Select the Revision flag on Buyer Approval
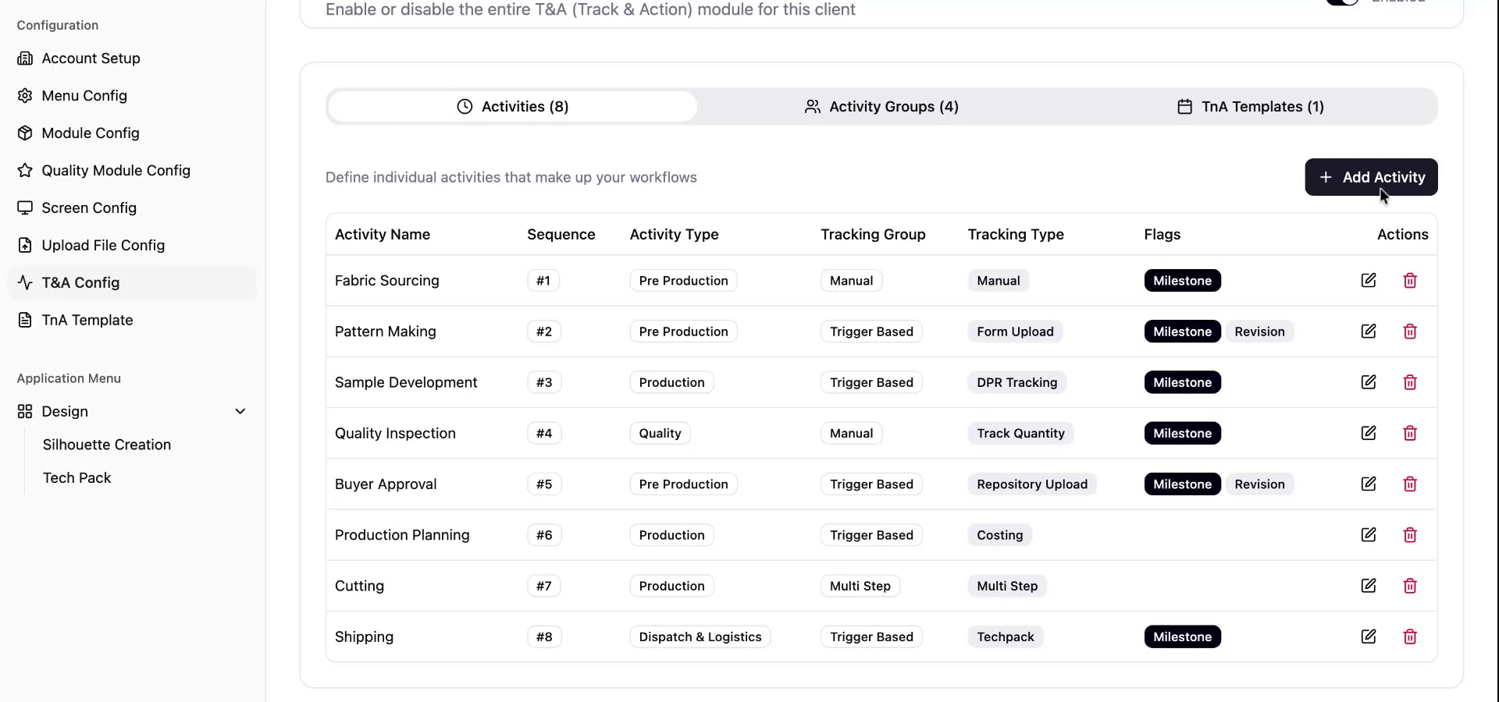 [x=1259, y=484]
